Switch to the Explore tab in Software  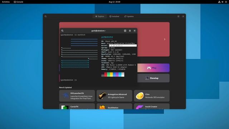click(100, 16)
